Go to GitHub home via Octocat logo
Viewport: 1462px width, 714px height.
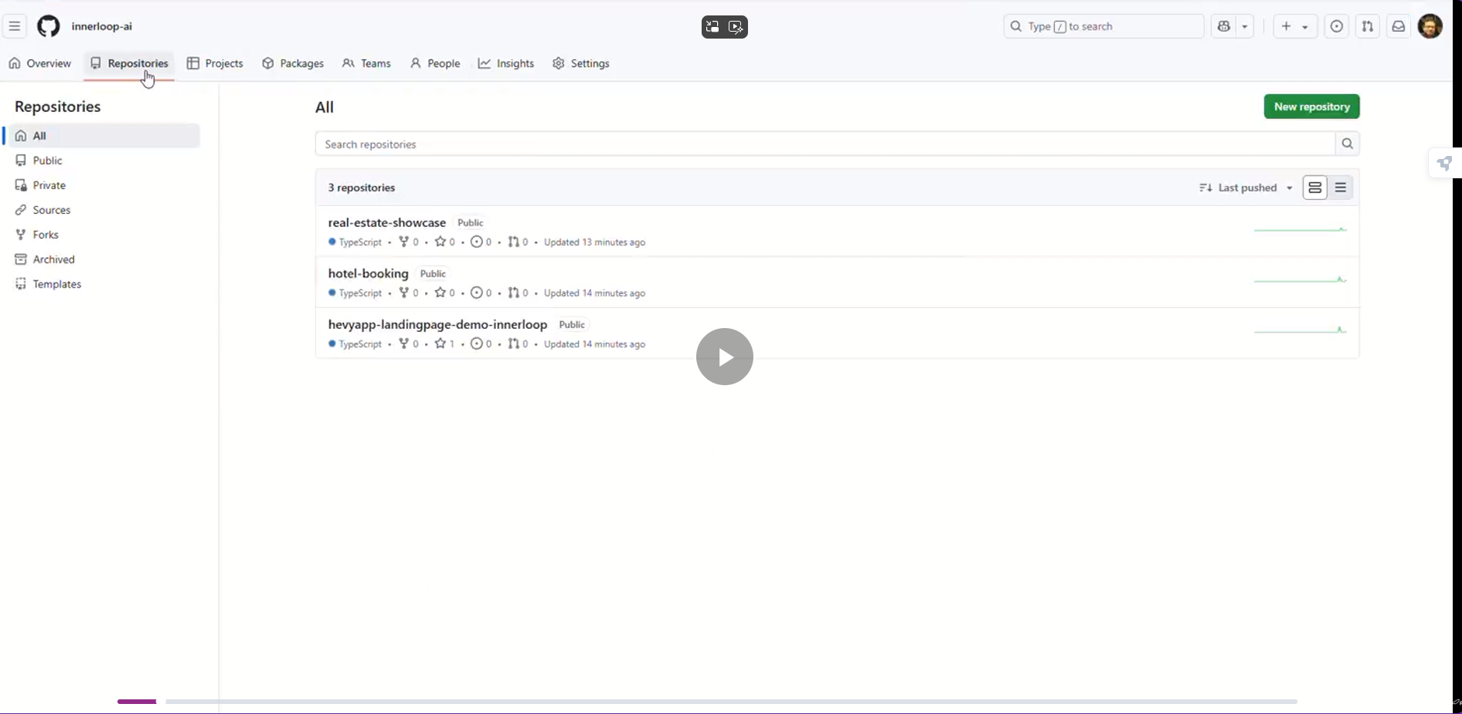click(49, 26)
